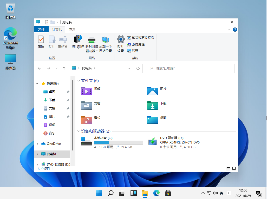Collapse the 文件夹 (6) section

pyautogui.click(x=79, y=81)
